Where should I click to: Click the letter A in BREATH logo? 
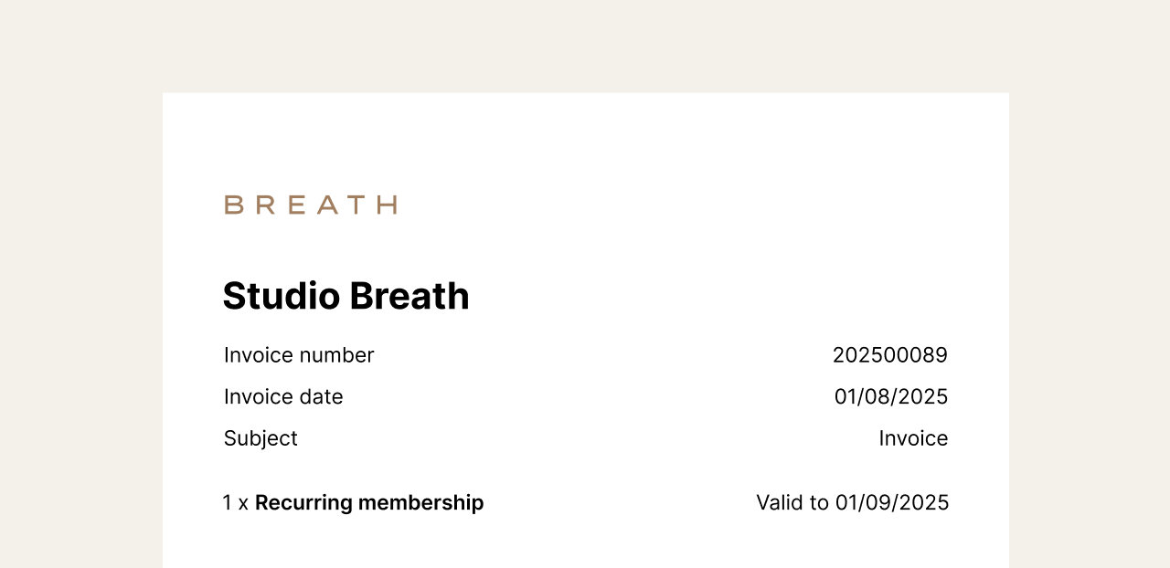(x=326, y=205)
